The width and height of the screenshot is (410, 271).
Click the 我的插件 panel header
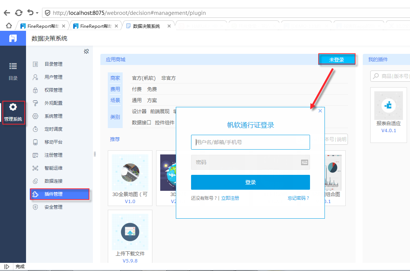pos(386,59)
